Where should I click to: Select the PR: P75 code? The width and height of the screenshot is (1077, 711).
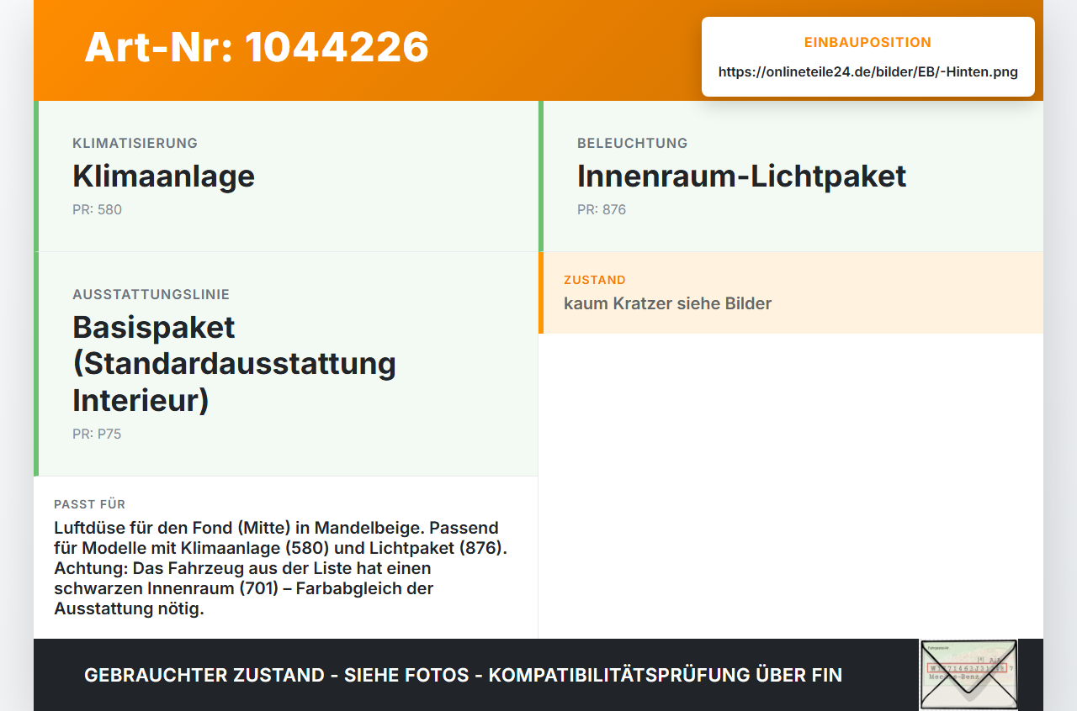tap(97, 434)
